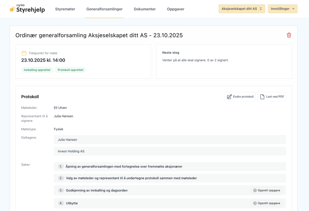
Task: Click the Ordinær generalforsamling page heading
Action: click(x=99, y=35)
